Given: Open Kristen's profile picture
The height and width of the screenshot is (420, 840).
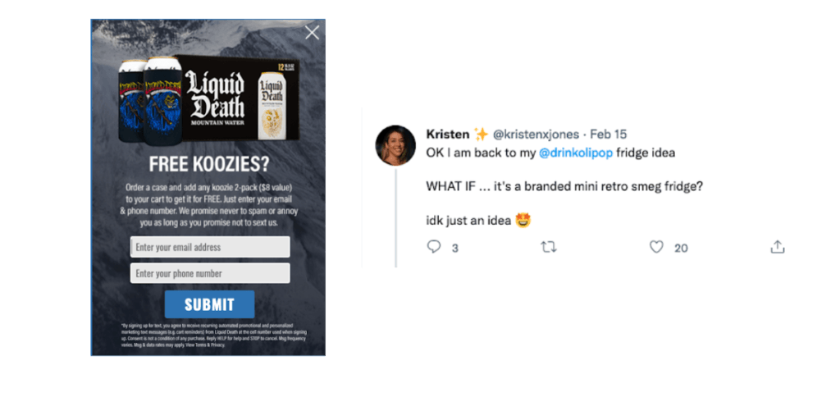Looking at the screenshot, I should [x=395, y=145].
